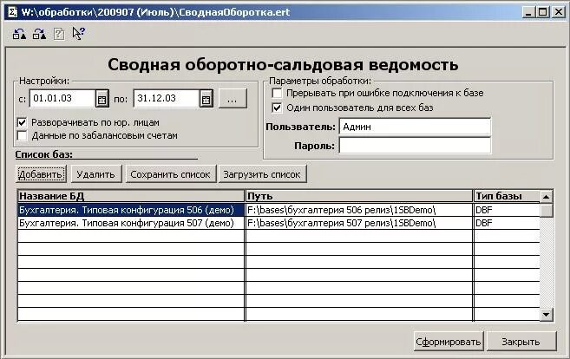Viewport: 570px width, 359px height.
Task: Click the table scrollbar down arrow
Action: click(x=546, y=314)
